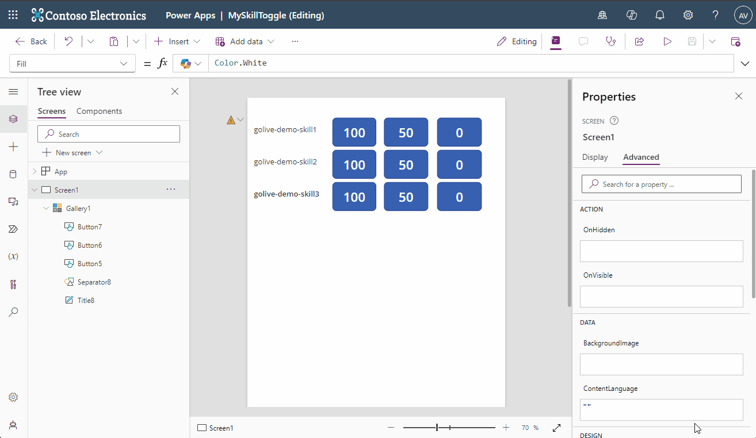
Task: Toggle the left navigation hamburger menu
Action: point(13,92)
